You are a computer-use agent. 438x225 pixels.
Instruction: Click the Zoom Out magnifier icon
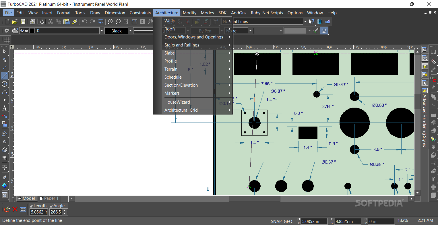[x=118, y=22]
